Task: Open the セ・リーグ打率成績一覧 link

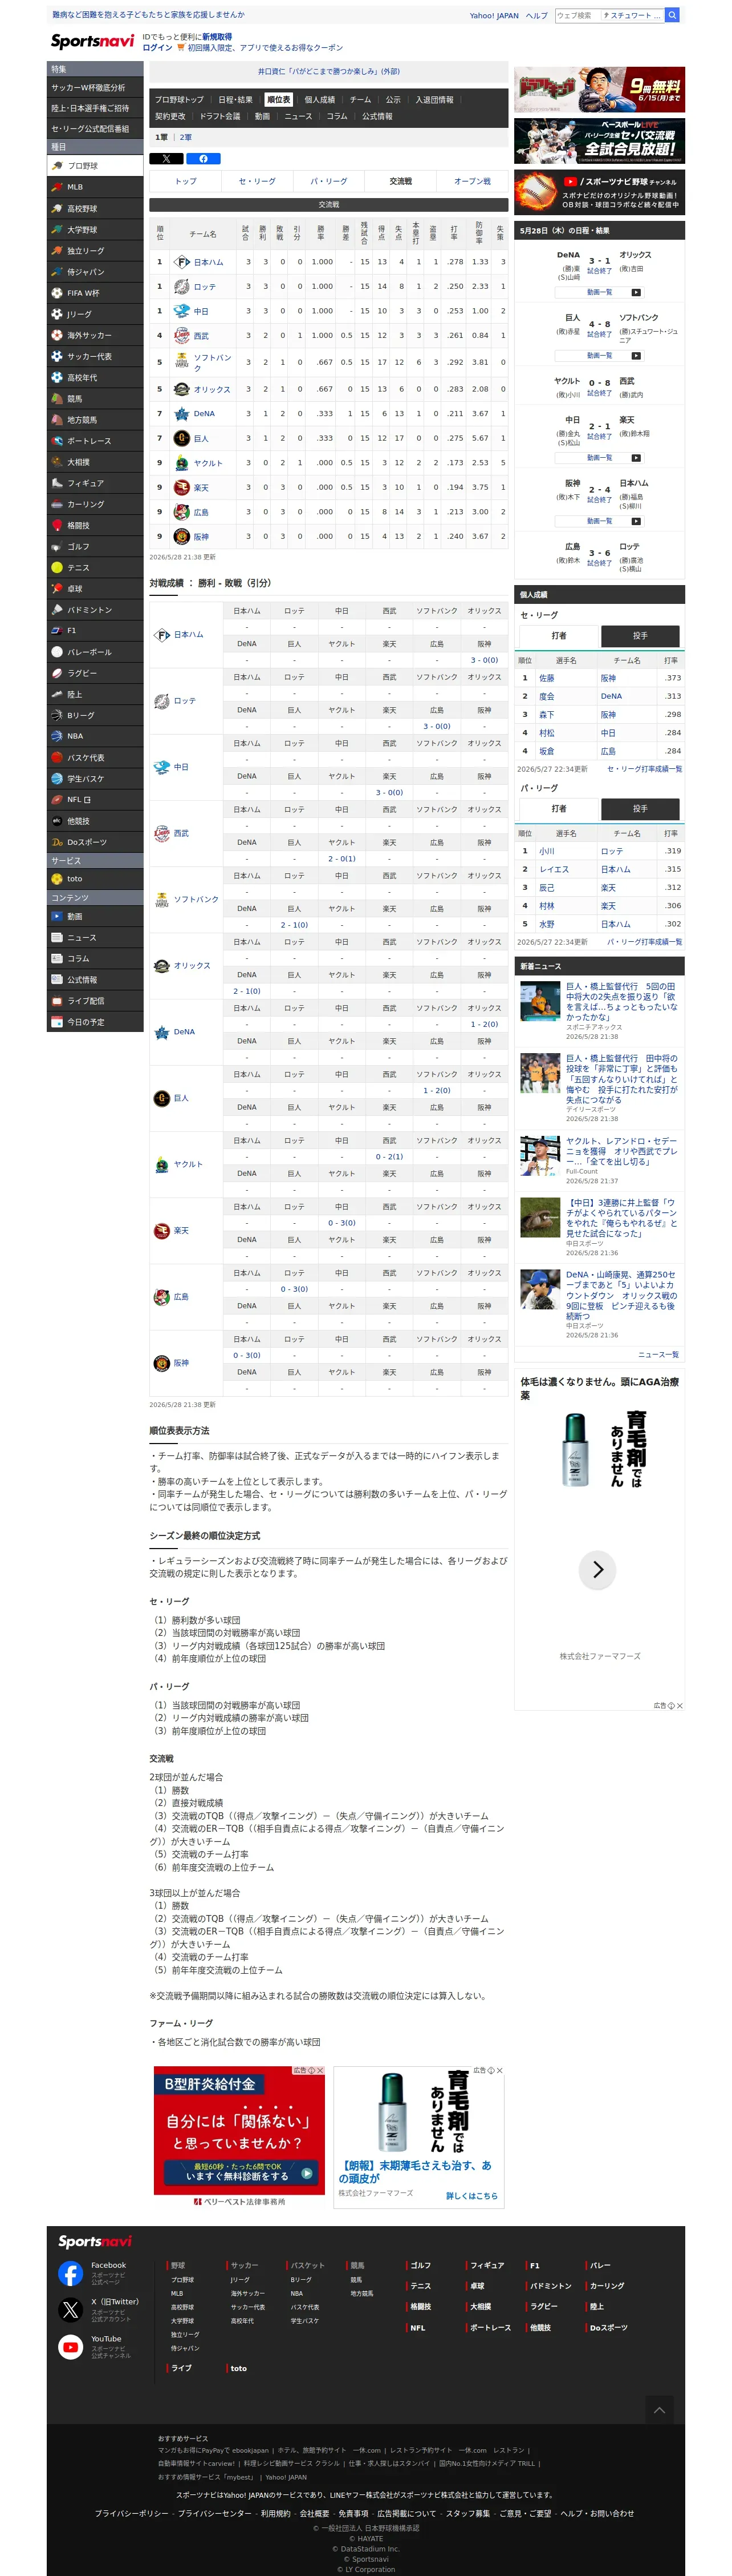Action: pos(644,769)
